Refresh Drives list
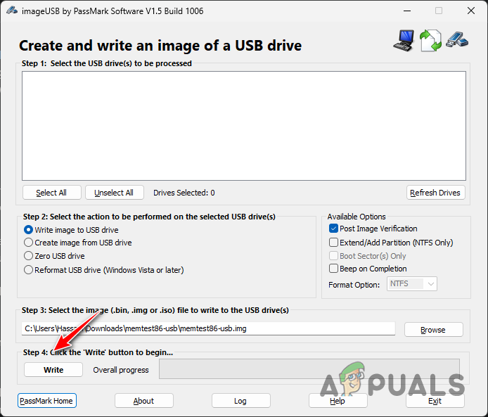Viewport: 488px width, 417px height. click(435, 193)
